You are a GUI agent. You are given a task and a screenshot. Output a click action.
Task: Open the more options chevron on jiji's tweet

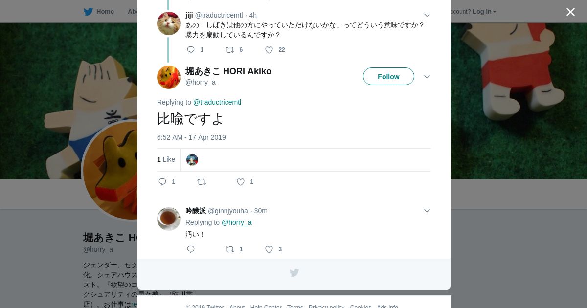(427, 16)
